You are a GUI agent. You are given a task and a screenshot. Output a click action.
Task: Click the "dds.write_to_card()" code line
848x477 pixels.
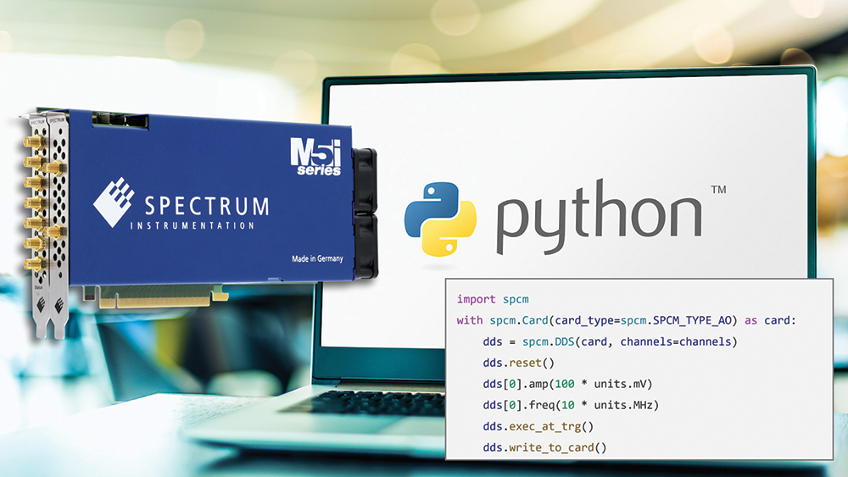tap(544, 448)
